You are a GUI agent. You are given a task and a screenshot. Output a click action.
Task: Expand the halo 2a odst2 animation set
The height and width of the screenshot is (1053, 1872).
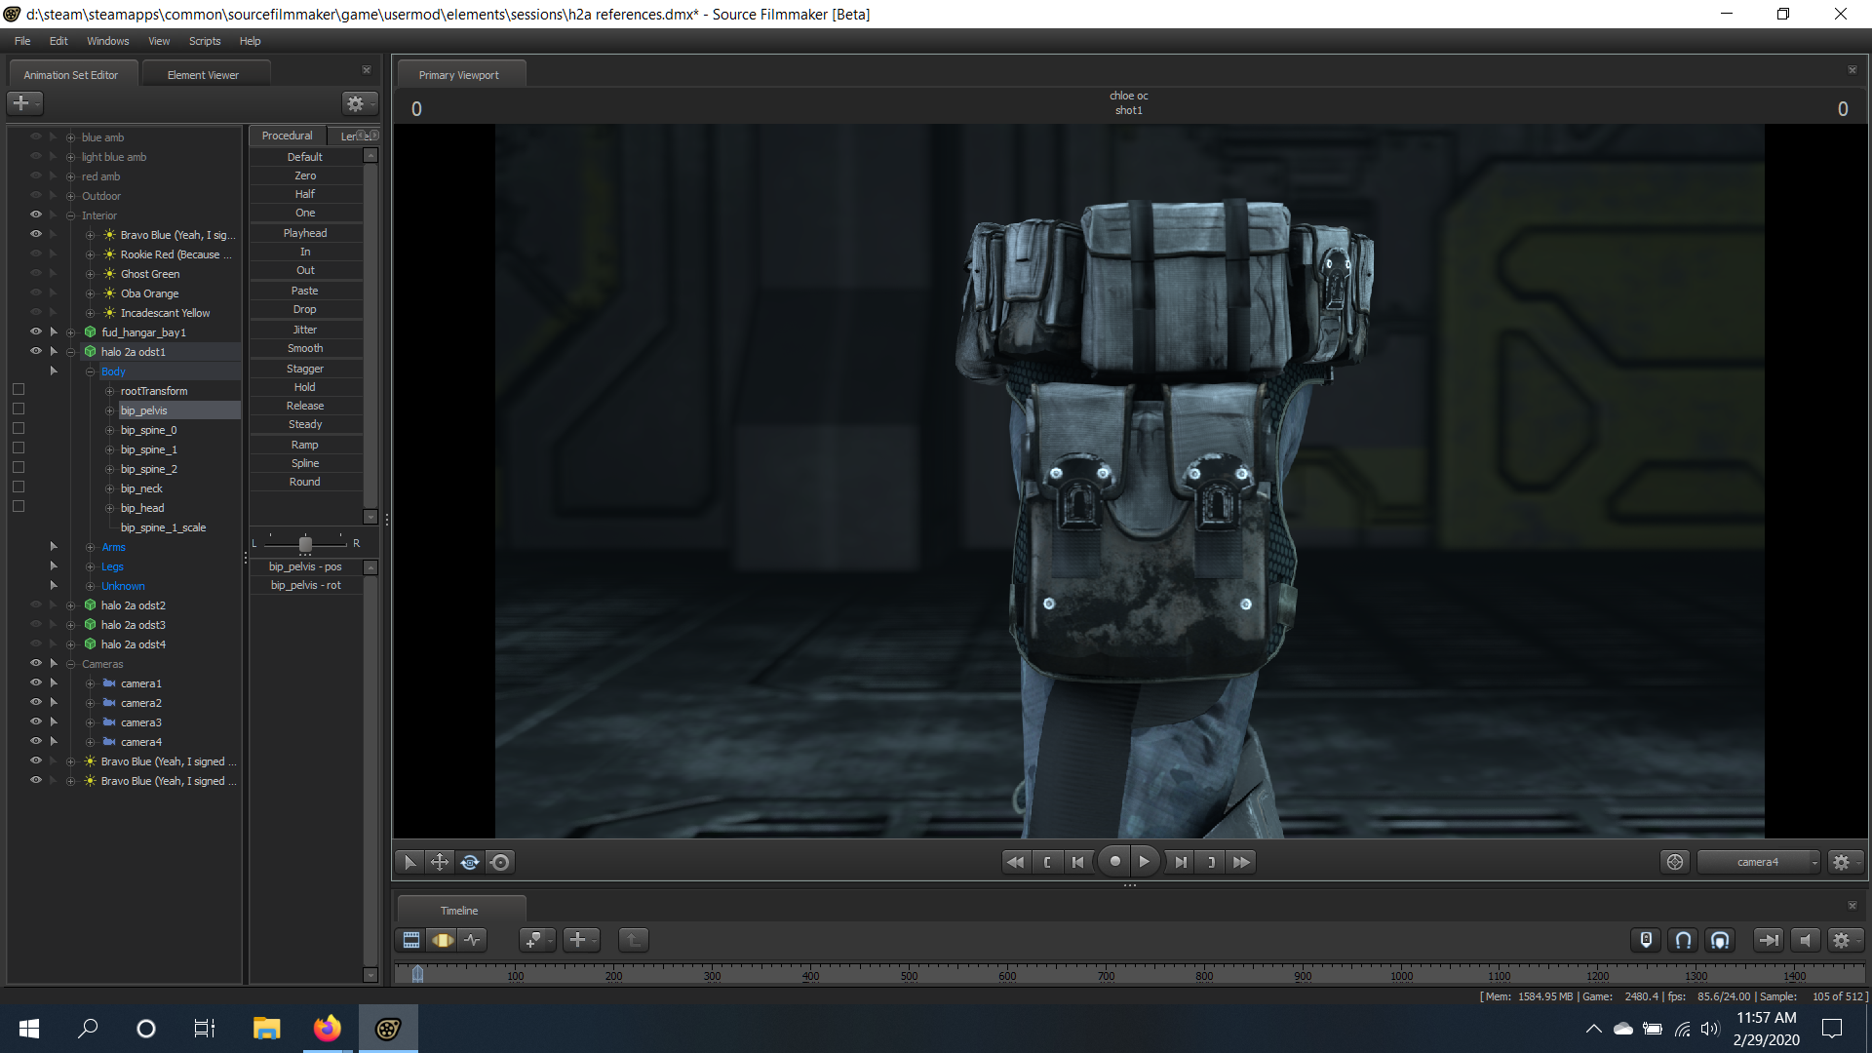70,605
